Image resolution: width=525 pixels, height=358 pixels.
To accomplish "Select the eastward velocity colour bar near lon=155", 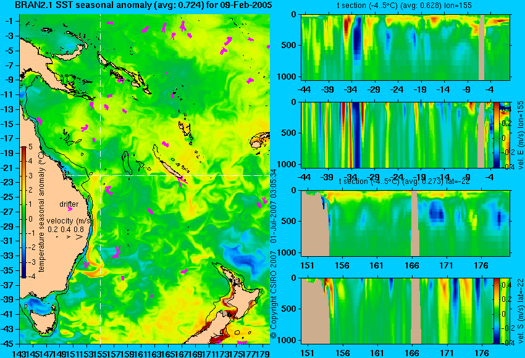I will (496, 135).
